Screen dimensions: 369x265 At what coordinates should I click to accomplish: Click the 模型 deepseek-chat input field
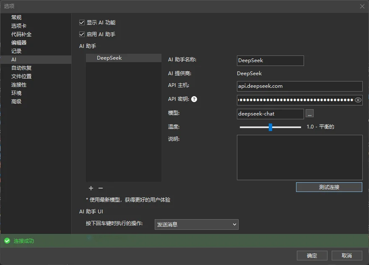tap(270, 114)
